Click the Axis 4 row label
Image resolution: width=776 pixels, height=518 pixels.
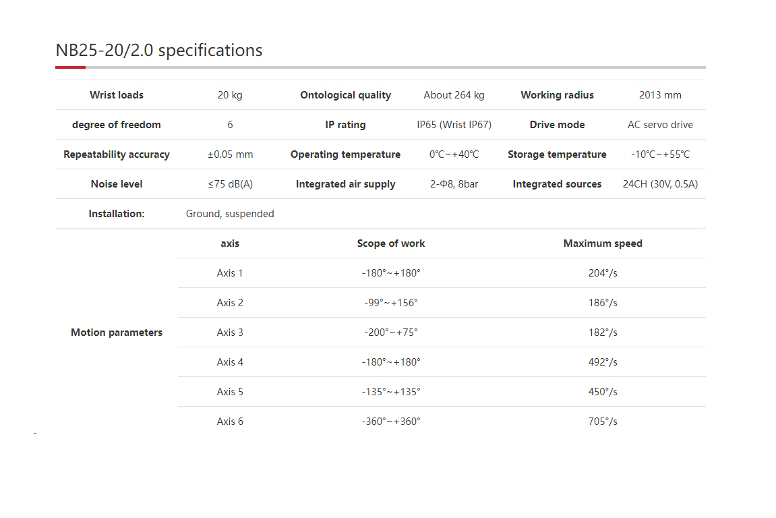[230, 362]
